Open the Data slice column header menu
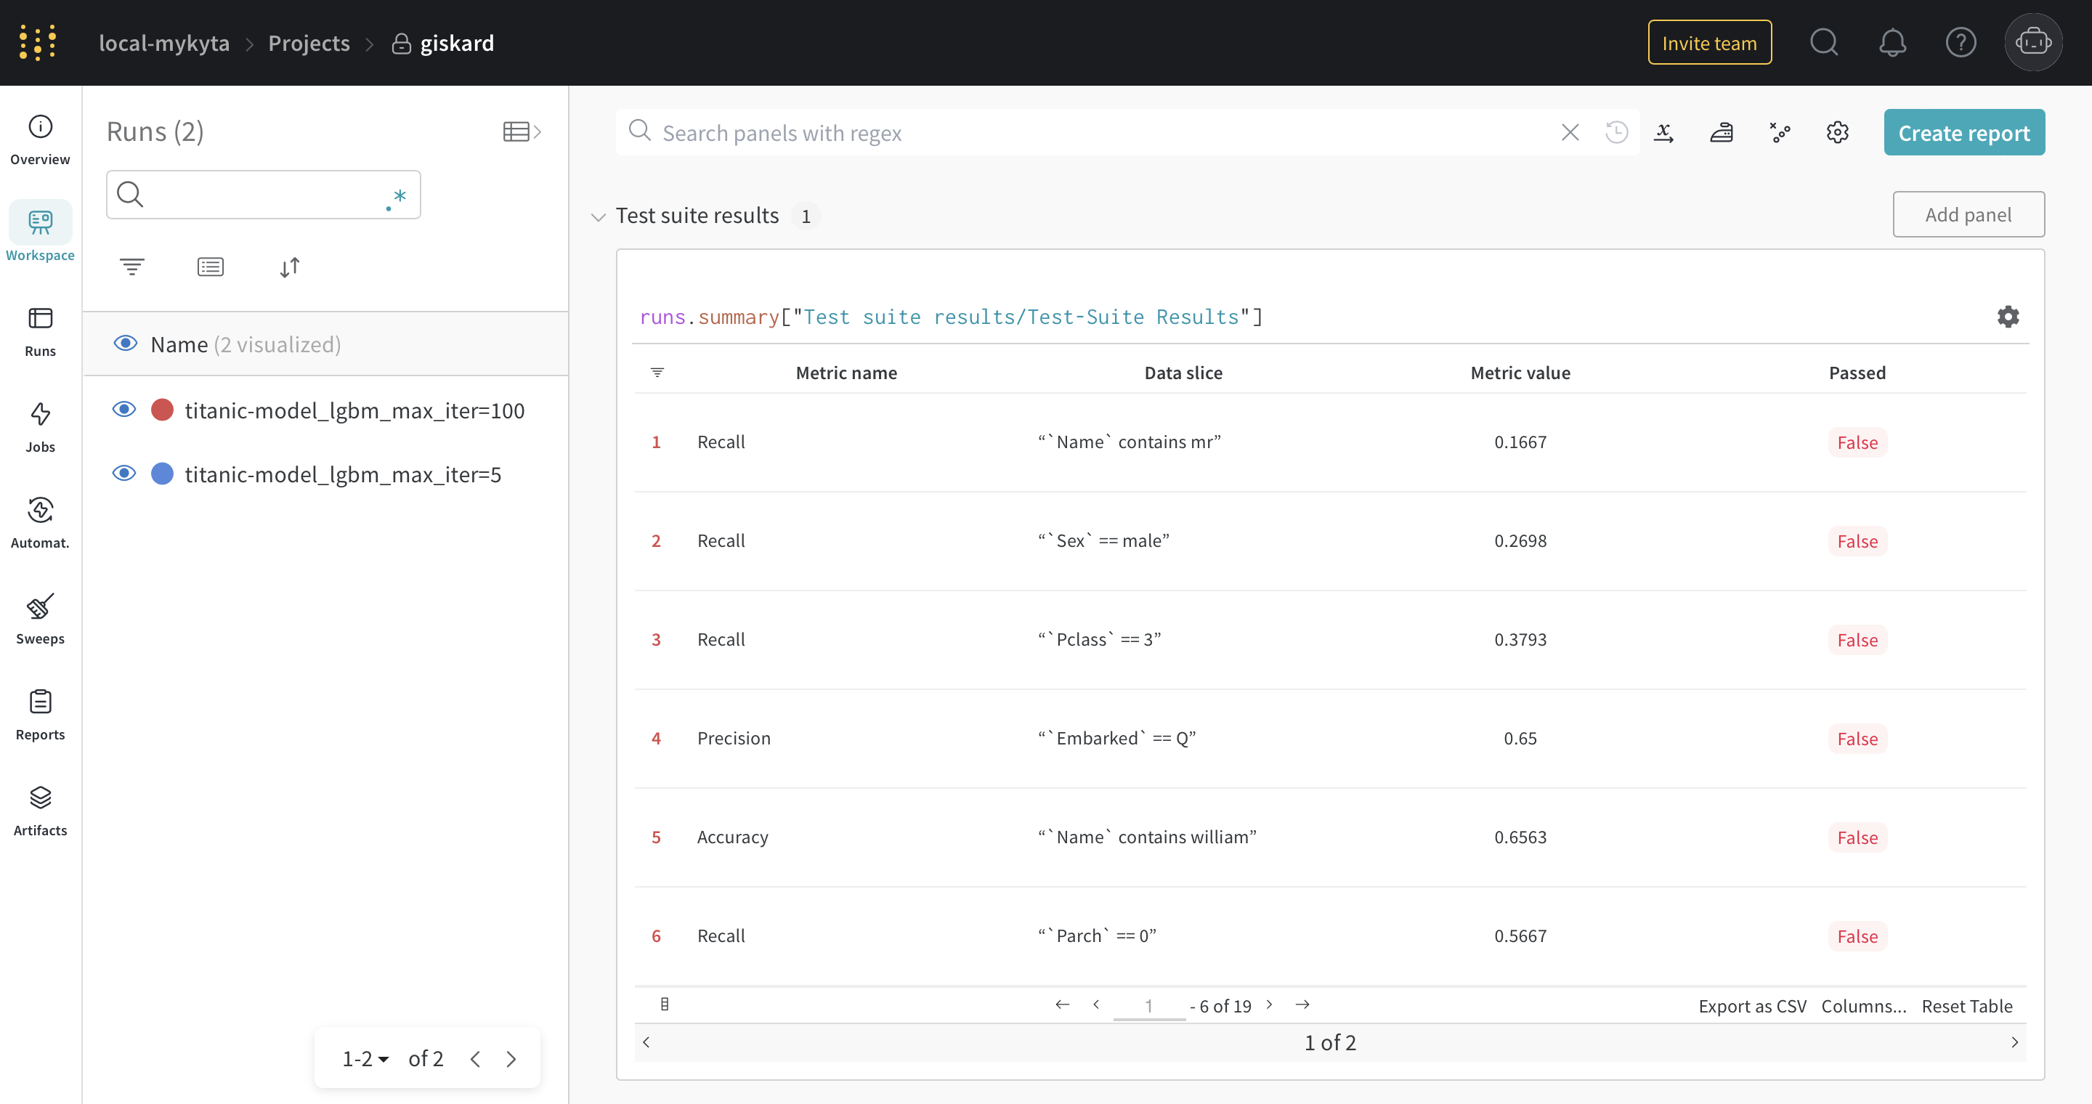The image size is (2092, 1104). point(1183,373)
